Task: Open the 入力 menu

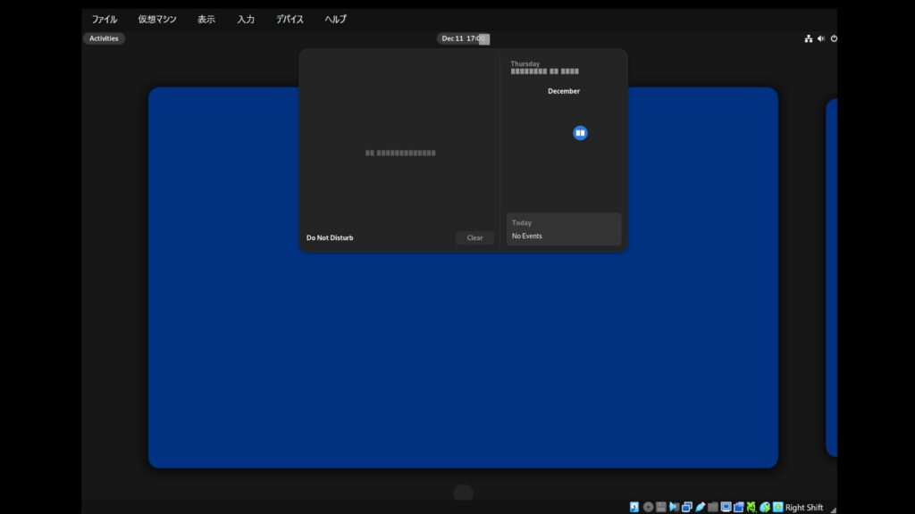Action: tap(246, 20)
